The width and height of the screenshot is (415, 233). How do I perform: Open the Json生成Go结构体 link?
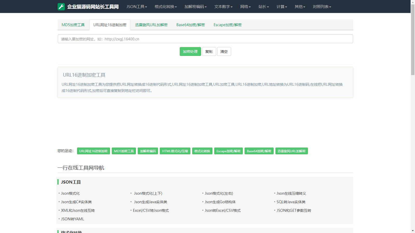point(220,202)
